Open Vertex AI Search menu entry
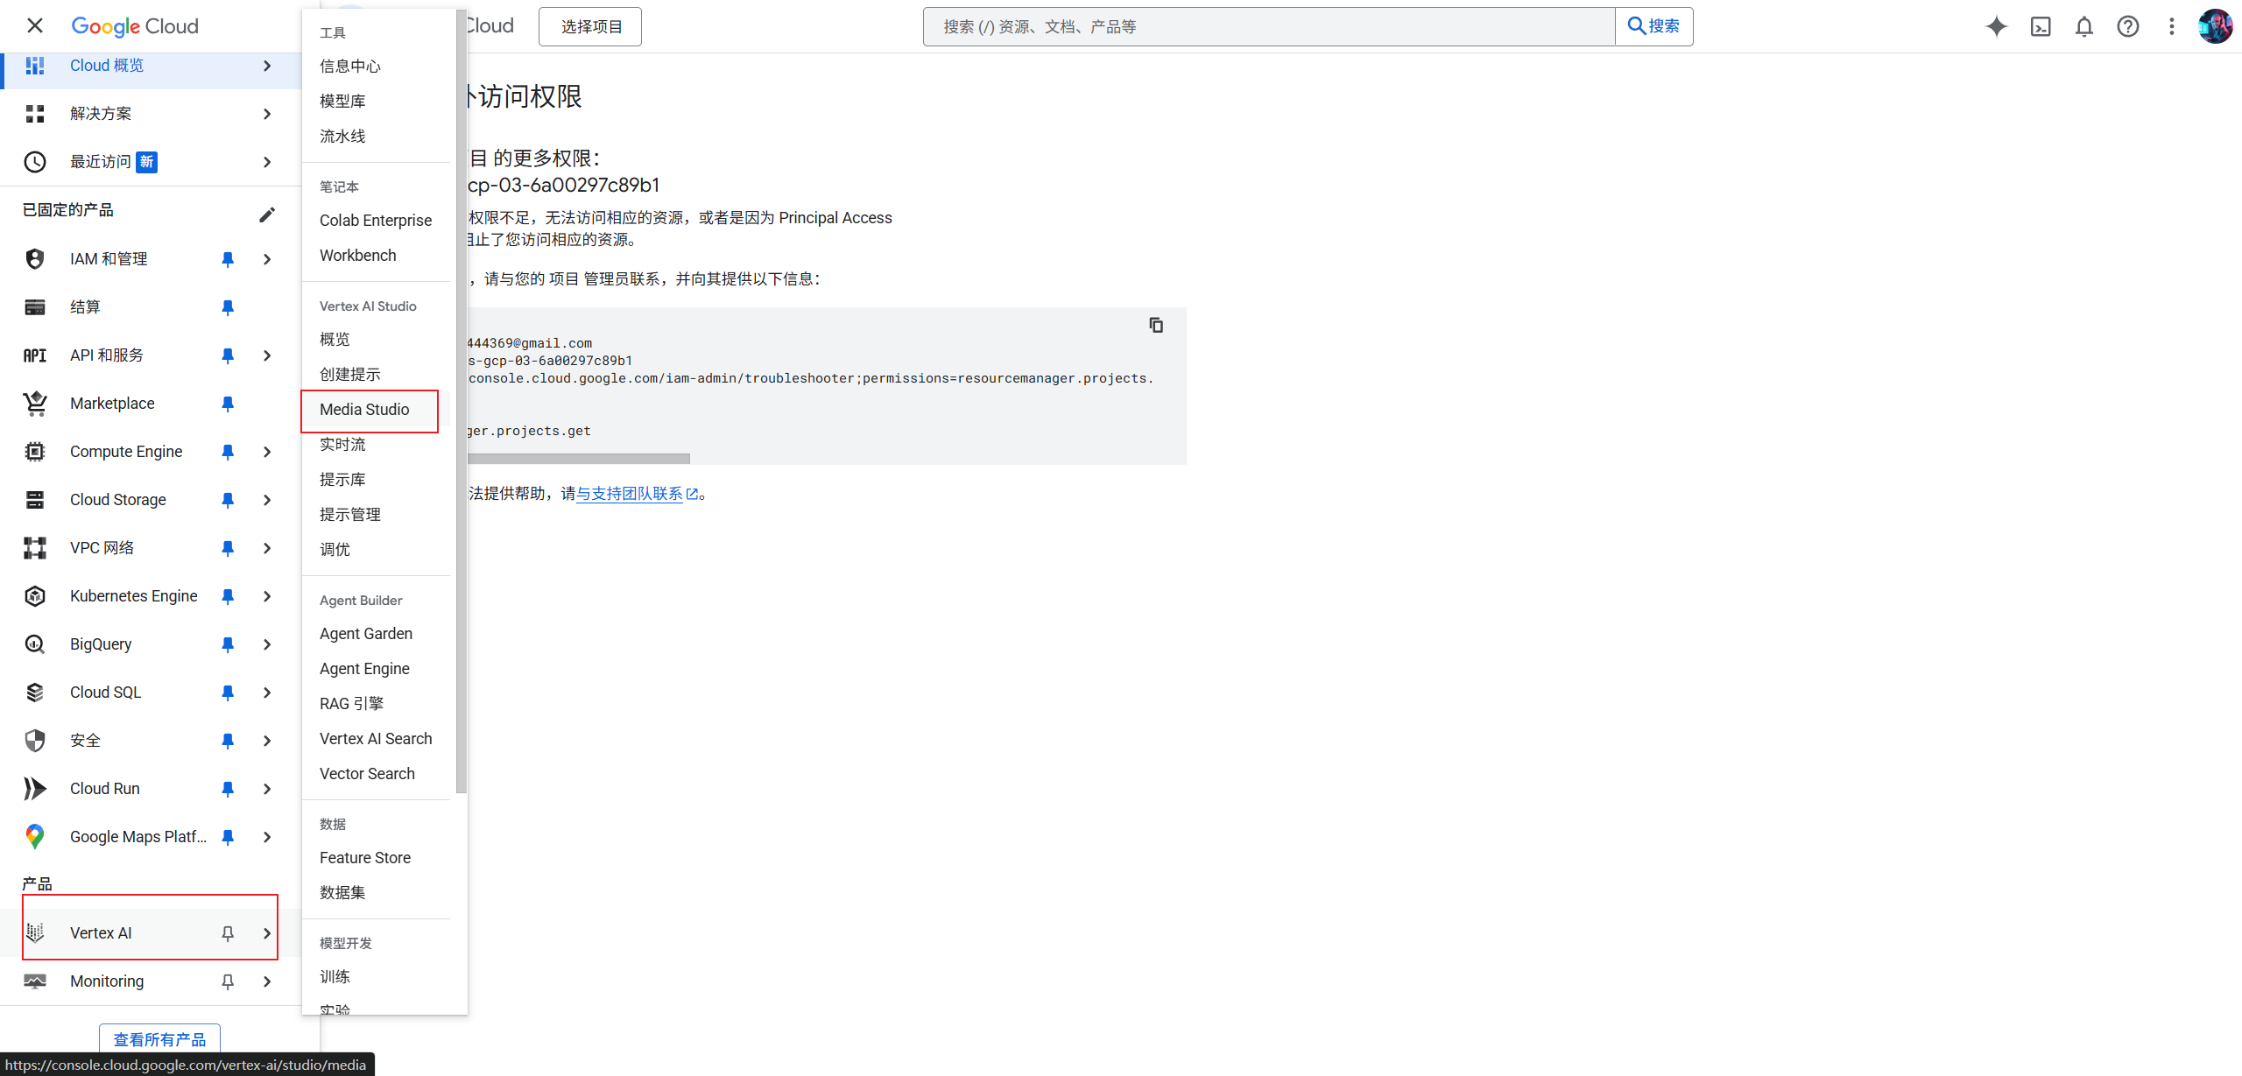Screen dimensions: 2242x1076 [376, 739]
